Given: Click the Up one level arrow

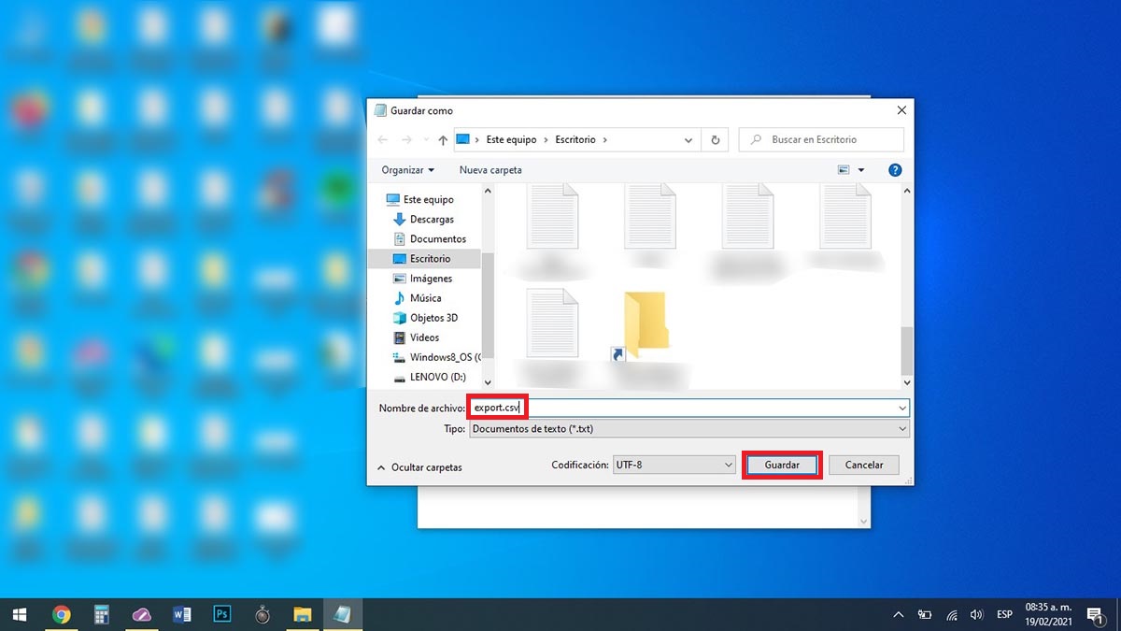Looking at the screenshot, I should click(x=443, y=140).
